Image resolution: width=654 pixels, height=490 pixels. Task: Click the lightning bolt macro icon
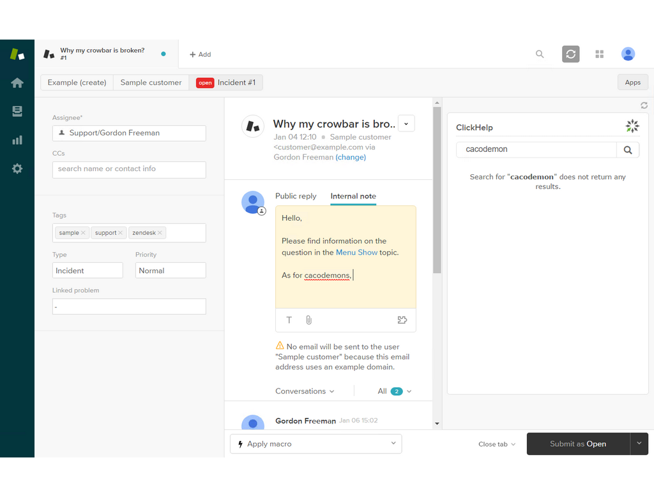[x=240, y=444]
